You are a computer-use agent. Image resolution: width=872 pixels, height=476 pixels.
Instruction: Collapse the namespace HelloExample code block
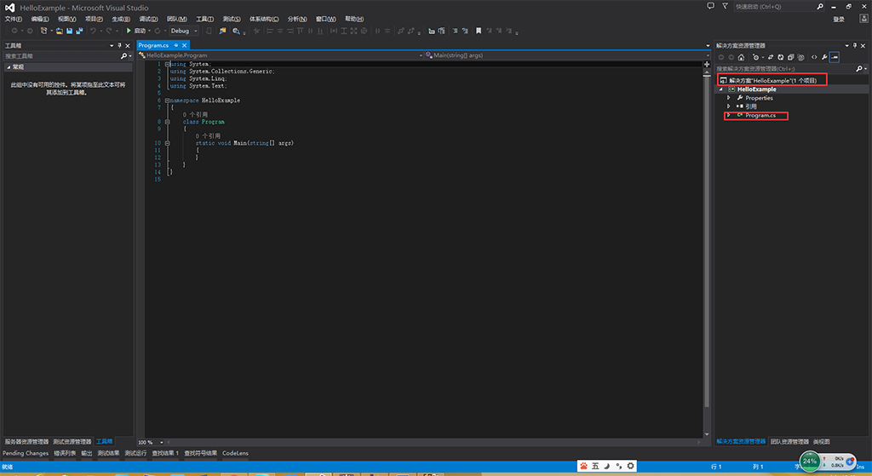pos(168,100)
